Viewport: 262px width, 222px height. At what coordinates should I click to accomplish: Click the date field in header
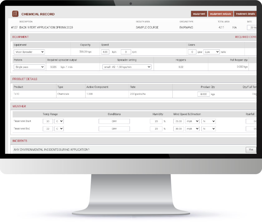coord(252,28)
